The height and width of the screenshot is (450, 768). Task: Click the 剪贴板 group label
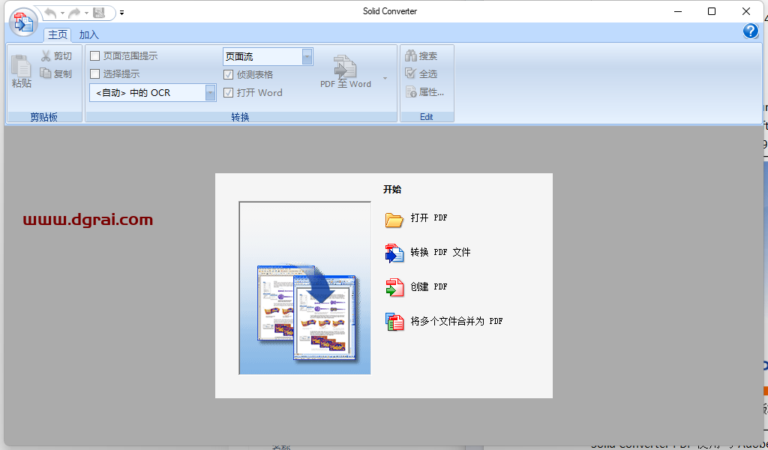pos(44,117)
